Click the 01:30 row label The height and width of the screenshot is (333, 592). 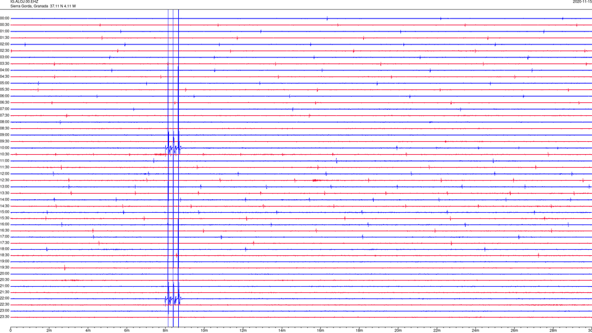click(x=5, y=38)
